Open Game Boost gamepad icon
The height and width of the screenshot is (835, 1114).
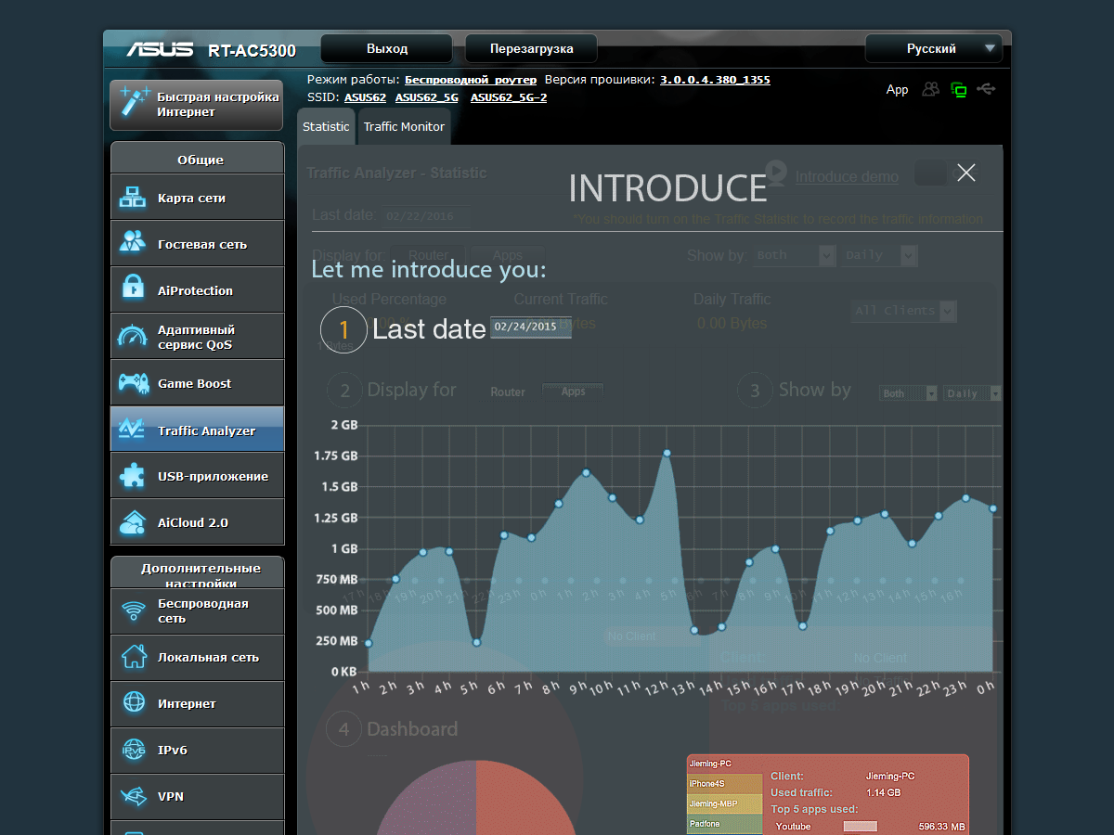coord(133,383)
